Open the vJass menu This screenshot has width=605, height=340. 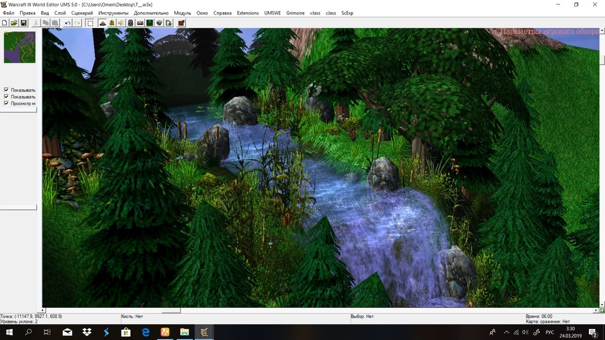[x=315, y=13]
